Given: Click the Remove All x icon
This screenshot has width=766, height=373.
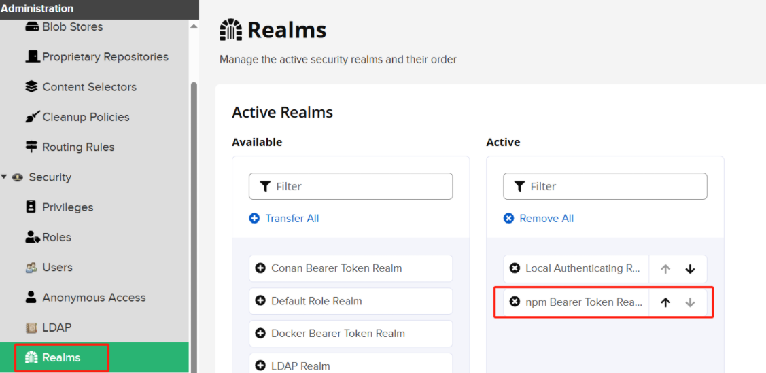Looking at the screenshot, I should point(508,218).
